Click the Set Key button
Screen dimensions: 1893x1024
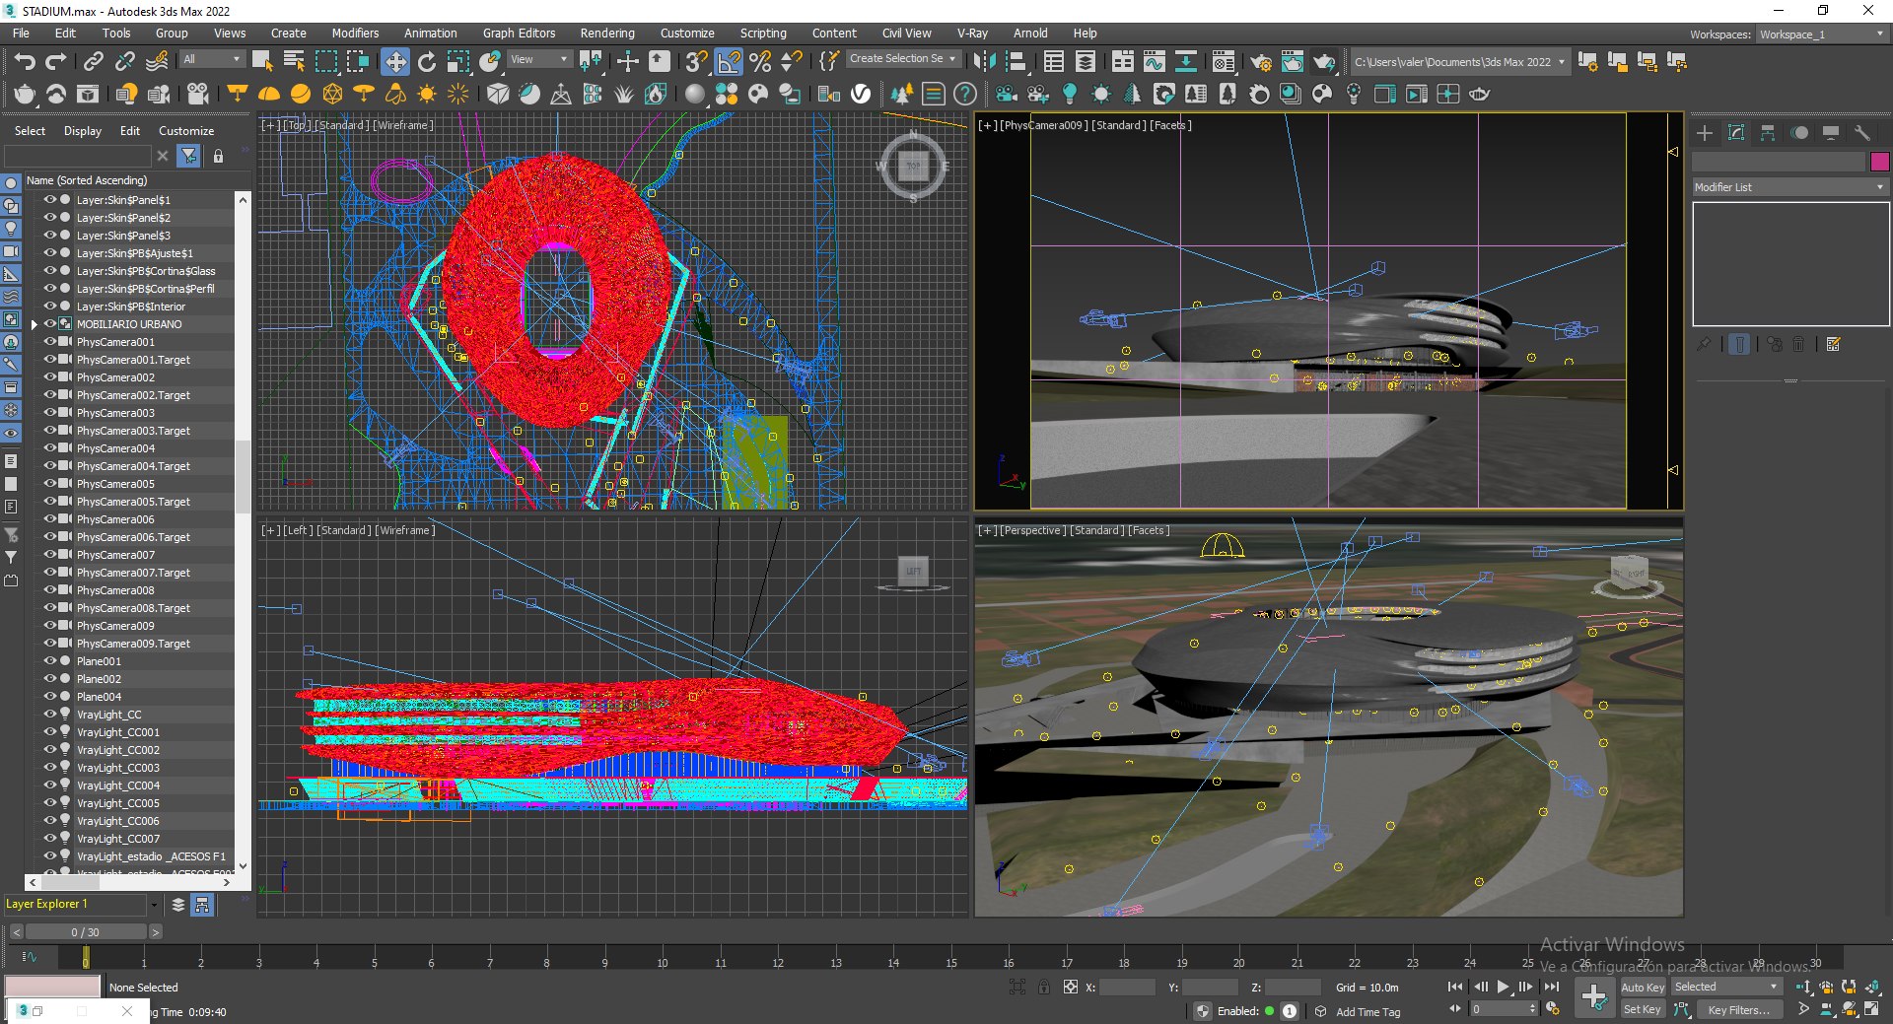click(x=1643, y=1009)
